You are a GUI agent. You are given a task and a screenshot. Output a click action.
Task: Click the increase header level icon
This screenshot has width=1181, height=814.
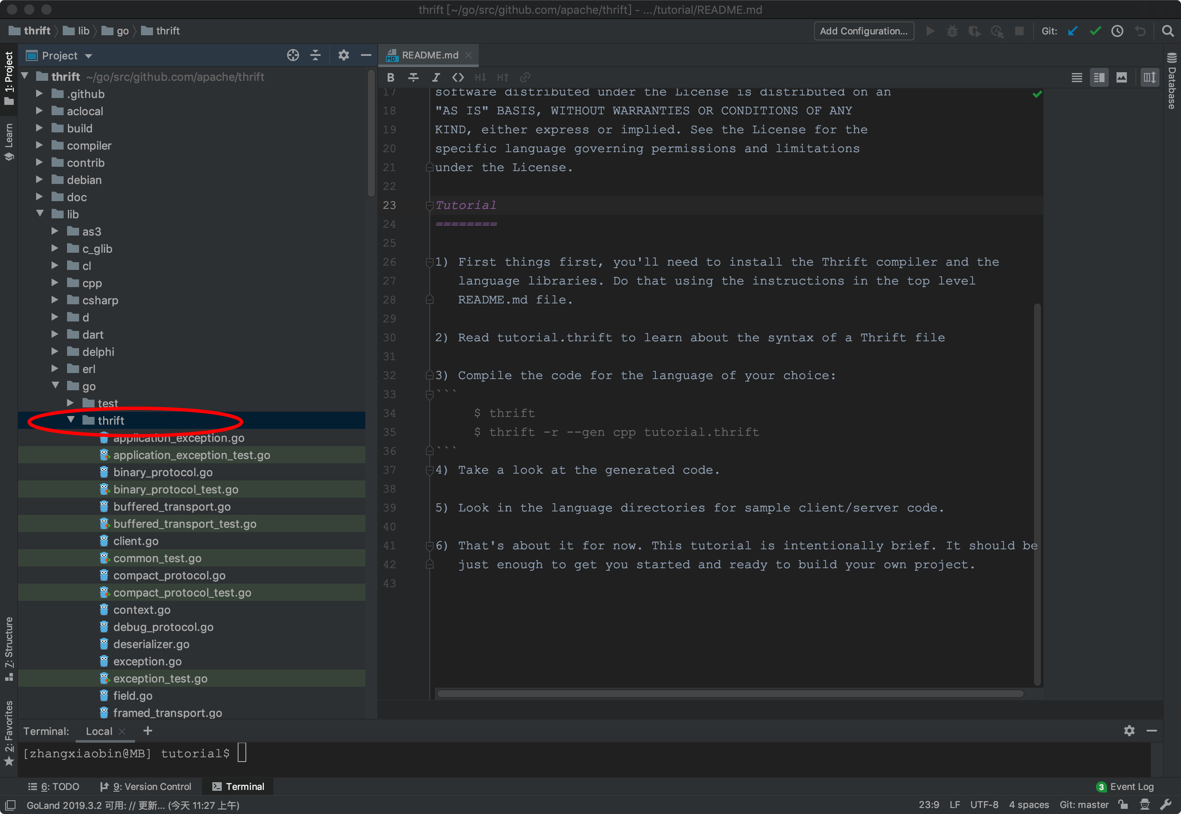503,77
